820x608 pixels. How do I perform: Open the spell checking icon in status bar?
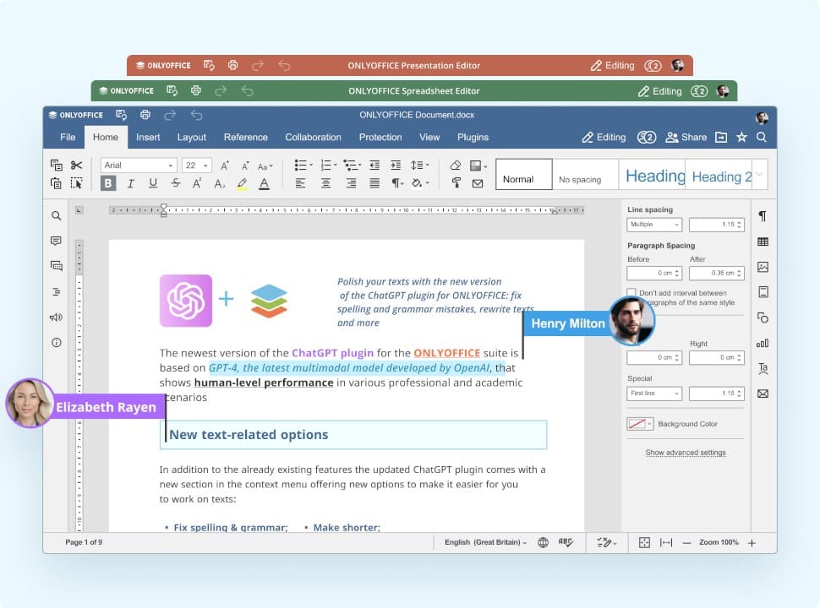[566, 542]
